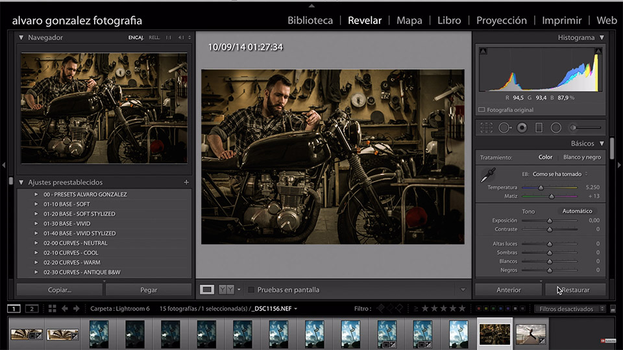The image size is (623, 350).
Task: Open the Libro module
Action: tap(449, 20)
